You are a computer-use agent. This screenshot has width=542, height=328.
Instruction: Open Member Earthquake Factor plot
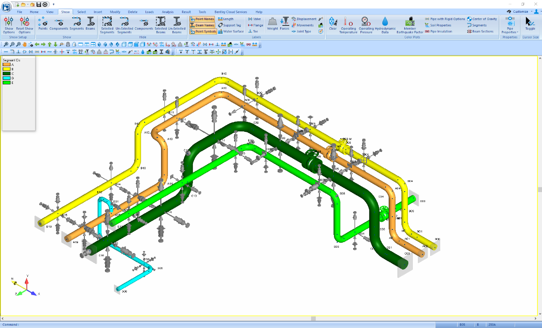(410, 25)
